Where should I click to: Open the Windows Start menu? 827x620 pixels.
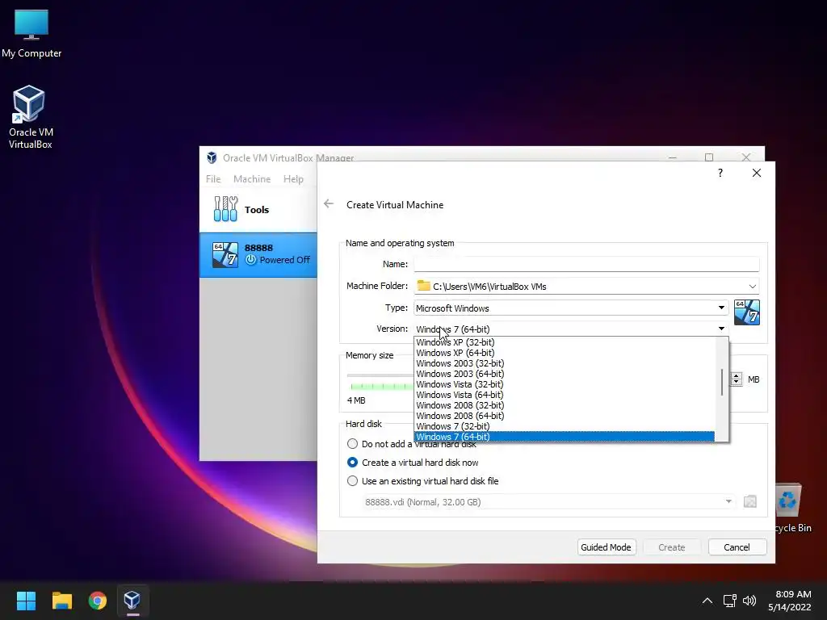tap(26, 601)
